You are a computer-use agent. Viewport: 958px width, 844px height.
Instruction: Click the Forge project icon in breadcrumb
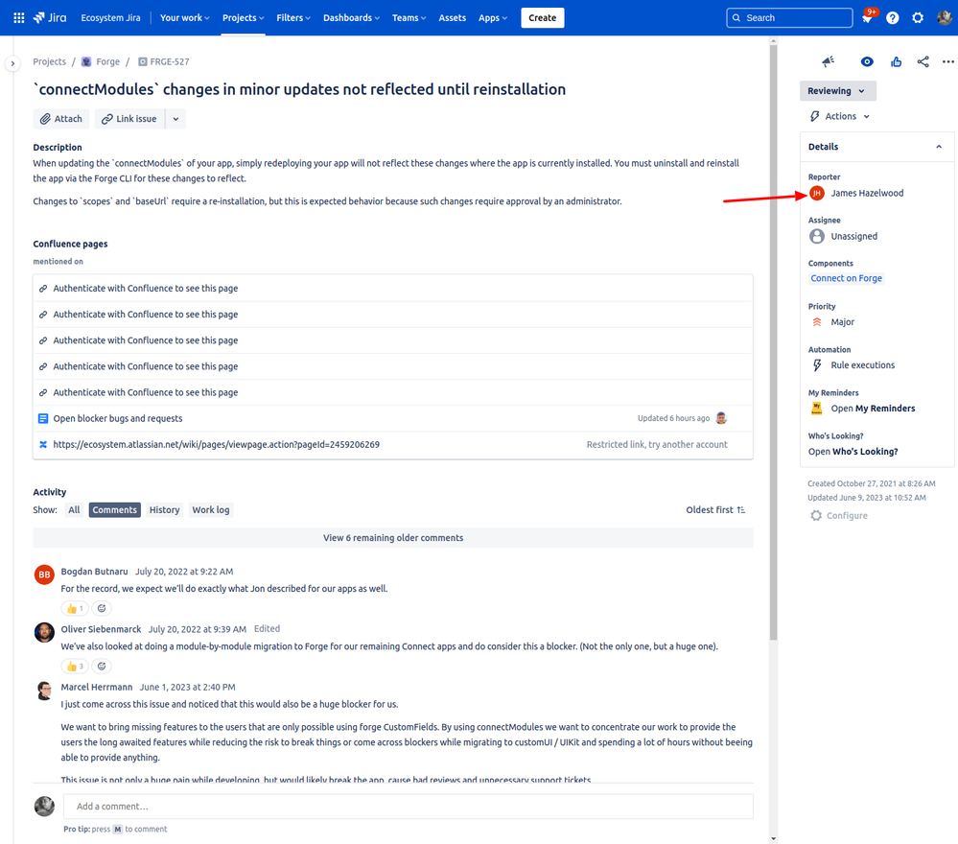(x=86, y=61)
